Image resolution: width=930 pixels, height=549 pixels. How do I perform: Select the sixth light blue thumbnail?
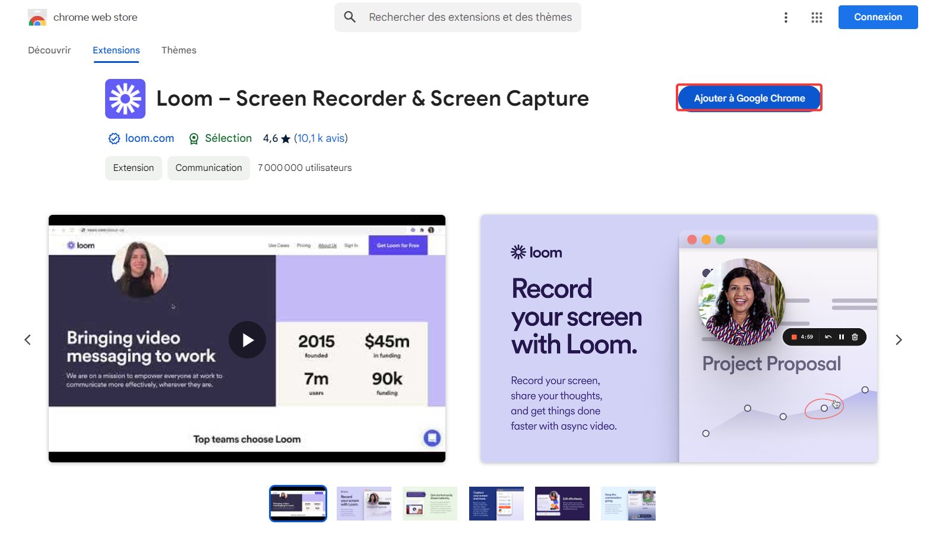tap(628, 503)
